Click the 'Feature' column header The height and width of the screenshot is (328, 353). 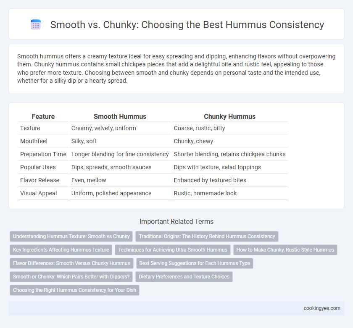coord(43,116)
